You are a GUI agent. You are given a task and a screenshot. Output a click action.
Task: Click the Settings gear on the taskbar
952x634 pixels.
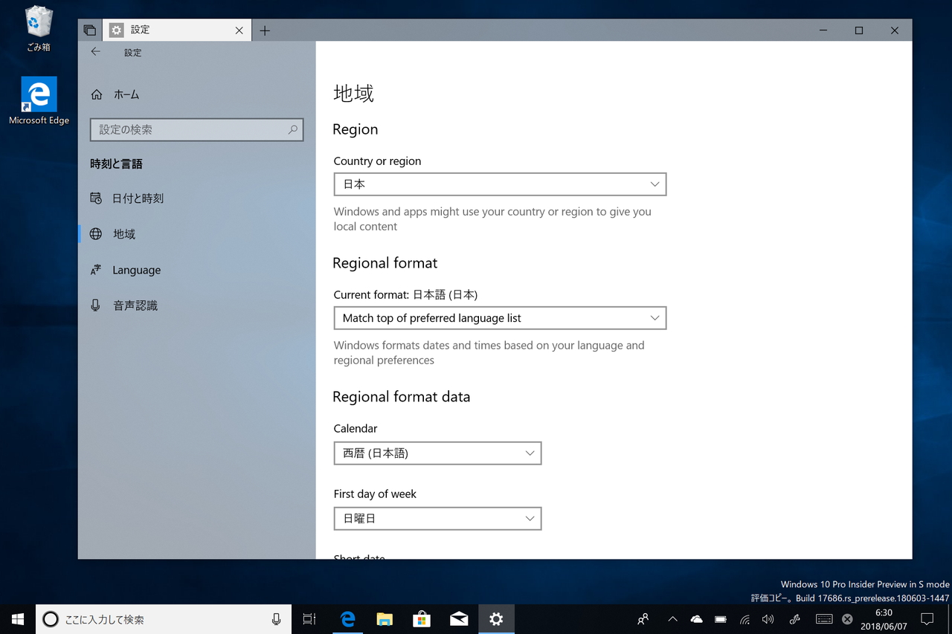click(x=496, y=619)
